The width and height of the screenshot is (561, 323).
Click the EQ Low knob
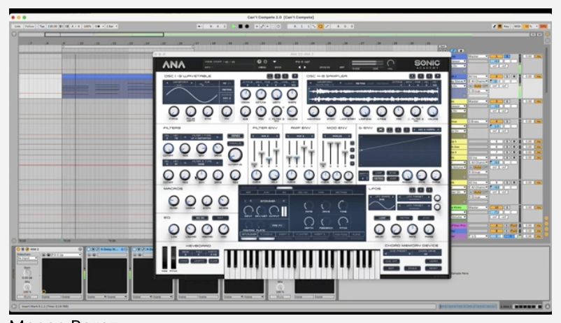click(x=173, y=229)
